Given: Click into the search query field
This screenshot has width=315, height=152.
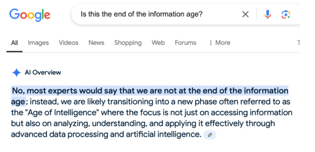Looking at the screenshot, I should [x=154, y=14].
